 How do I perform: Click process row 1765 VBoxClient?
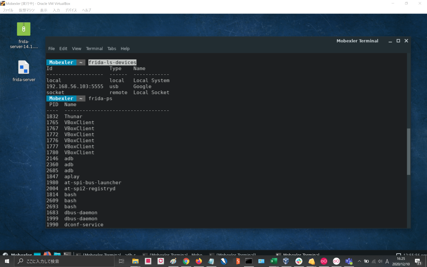pos(70,122)
